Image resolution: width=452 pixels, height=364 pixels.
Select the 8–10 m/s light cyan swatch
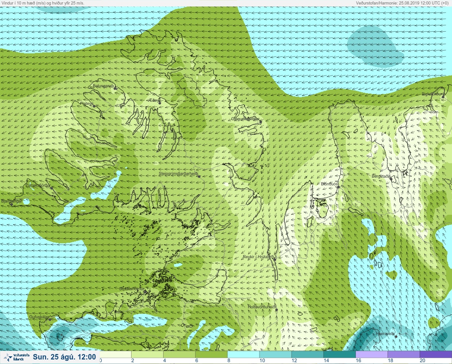(x=243, y=355)
